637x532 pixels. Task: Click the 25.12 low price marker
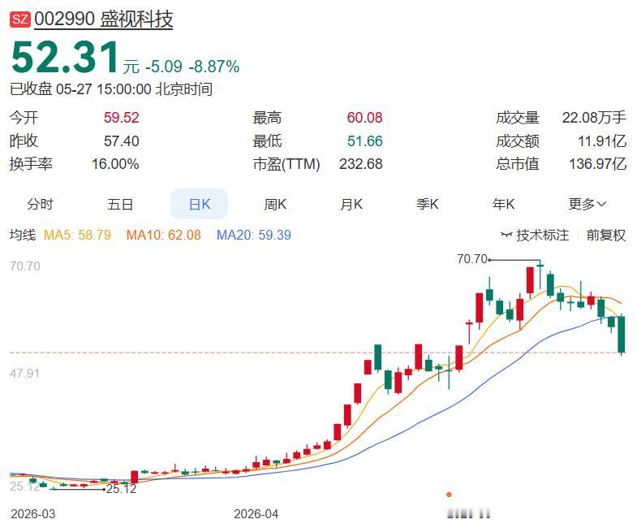pyautogui.click(x=122, y=488)
